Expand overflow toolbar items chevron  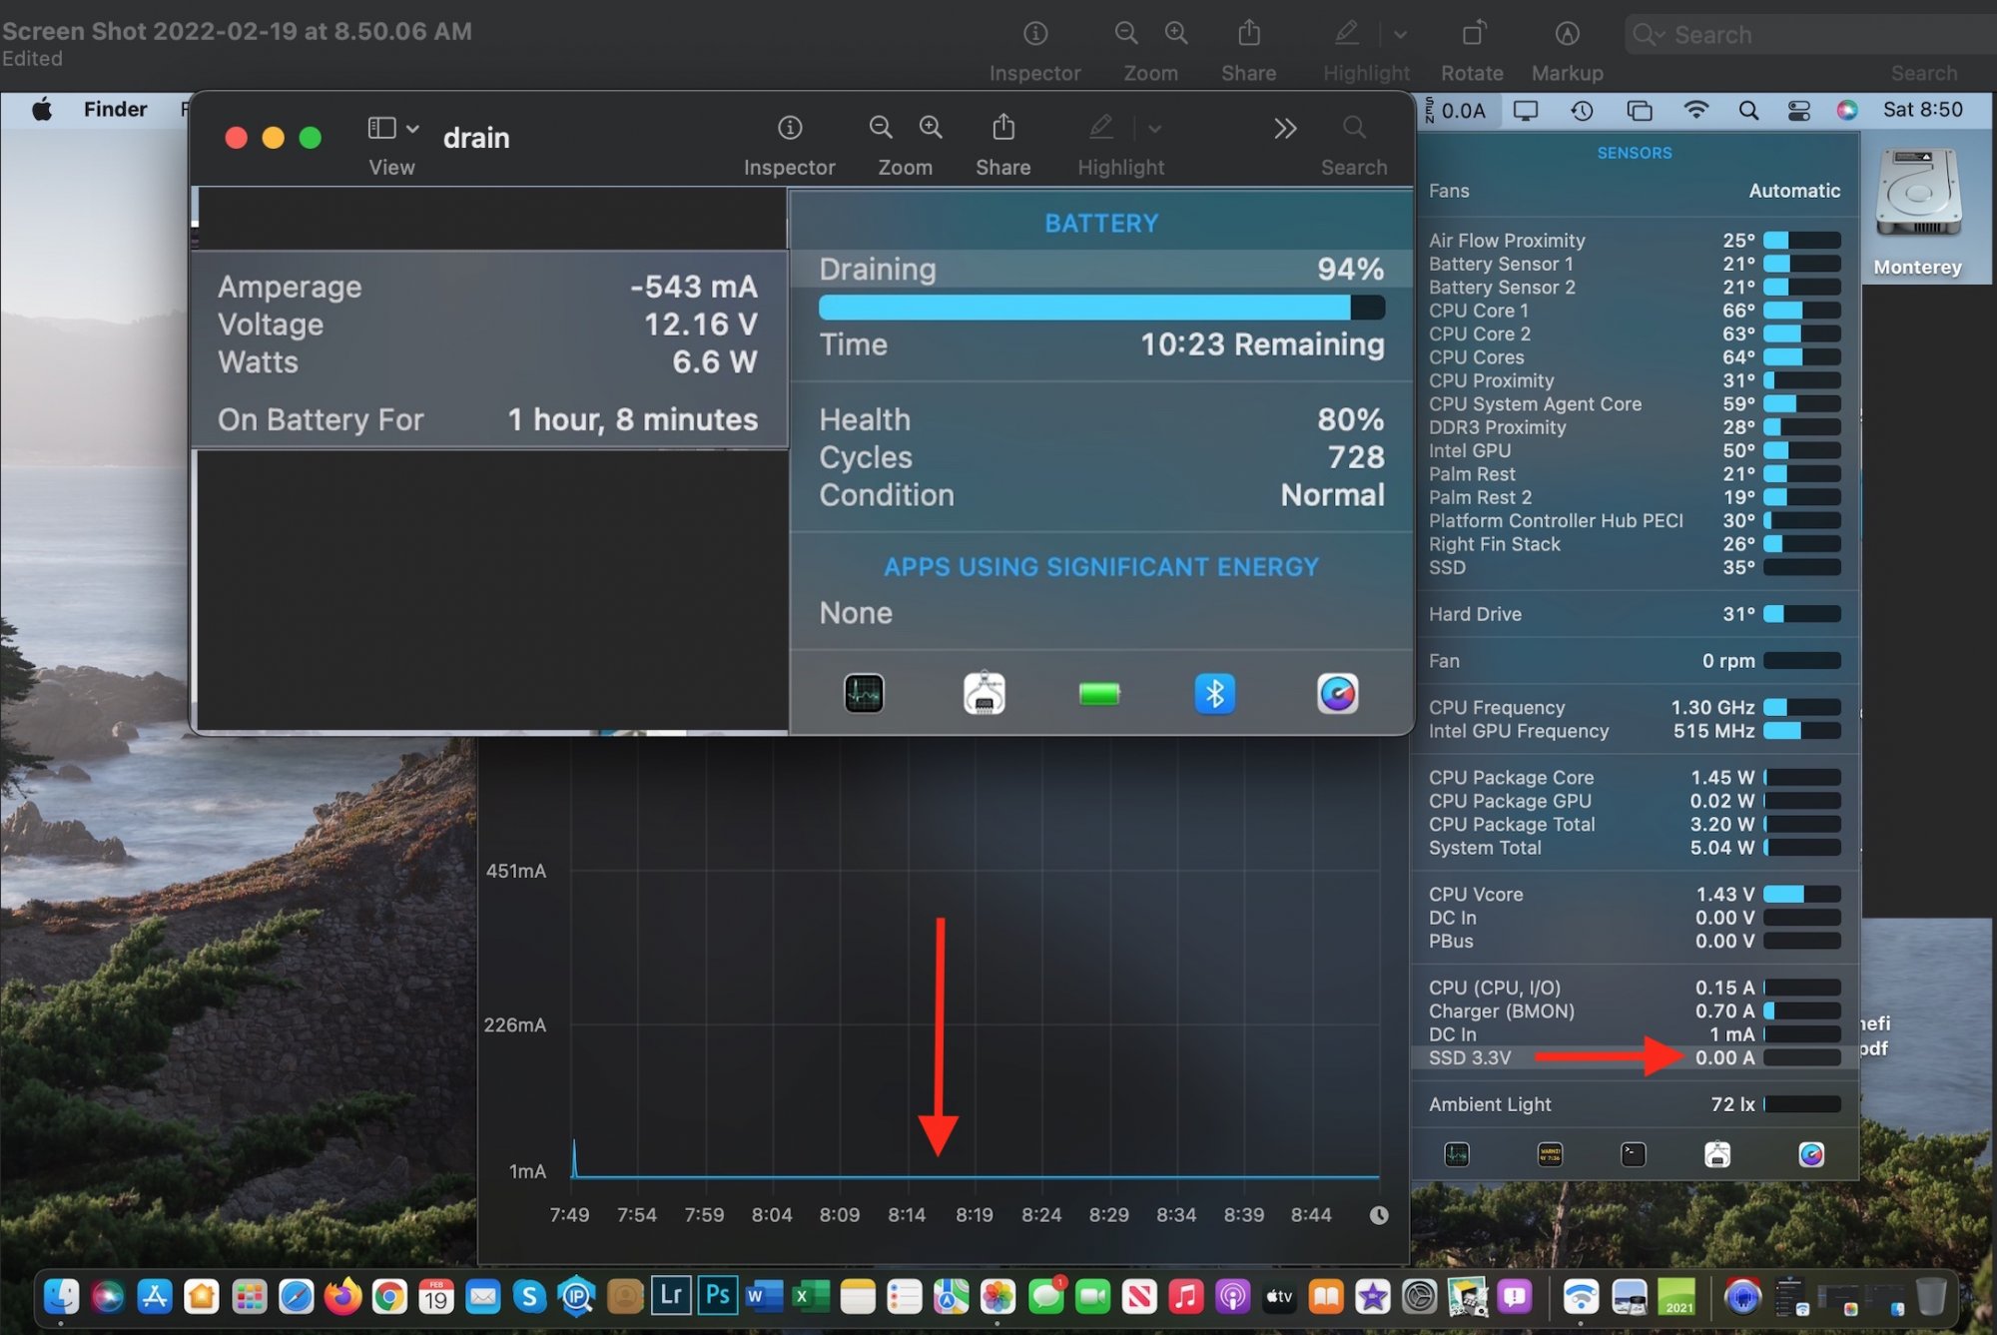[x=1285, y=130]
